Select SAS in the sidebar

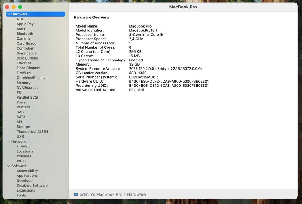click(20, 112)
